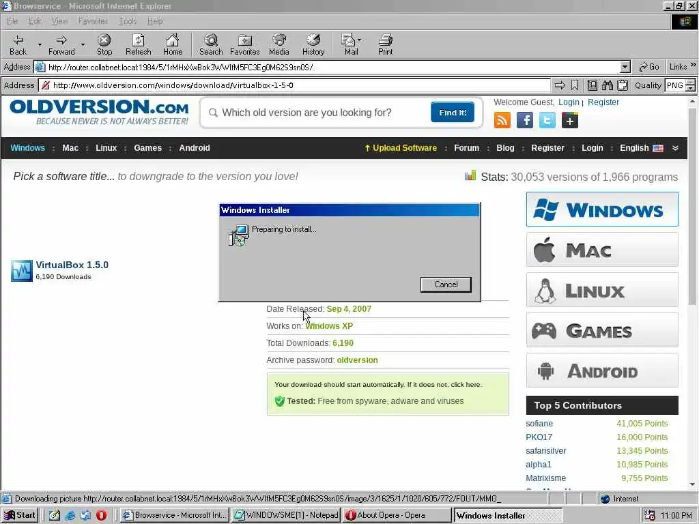Open the Forward history dropdown arrow

[x=83, y=44]
